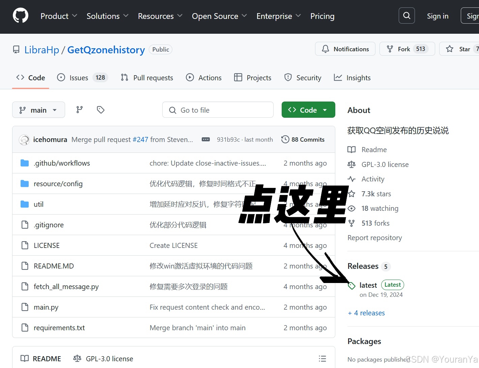Screen dimensions: 479x368
Task: Click the + 4 releases link
Action: coord(366,313)
